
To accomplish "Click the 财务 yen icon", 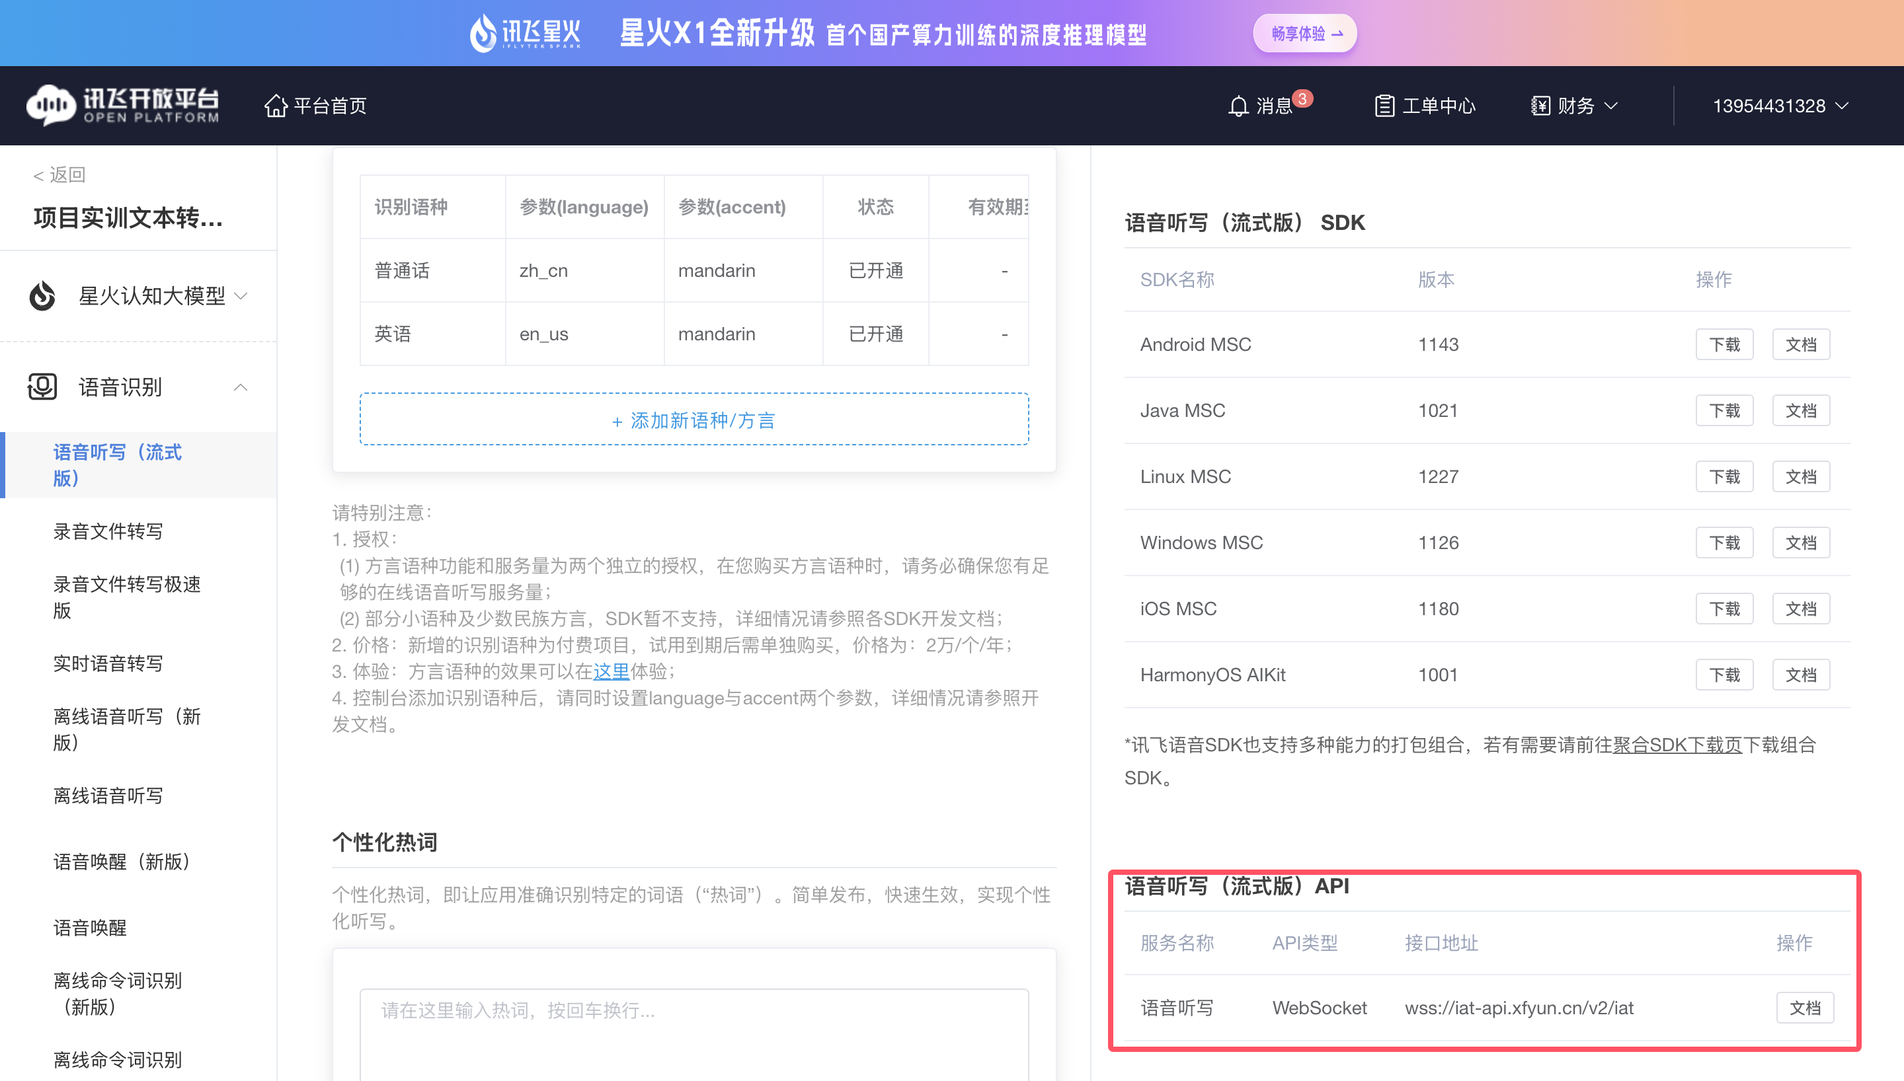I will coord(1540,106).
